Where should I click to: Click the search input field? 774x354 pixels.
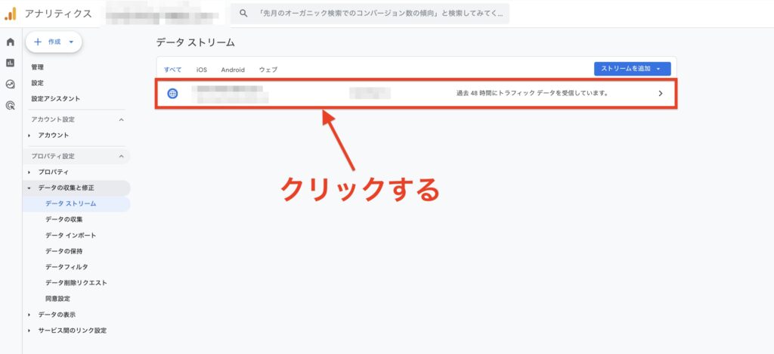tap(378, 14)
